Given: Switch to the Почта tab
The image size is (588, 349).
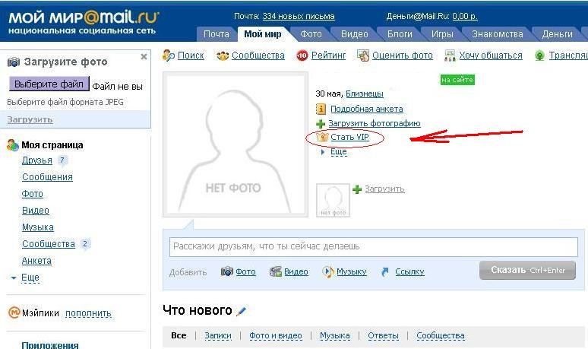Looking at the screenshot, I should (x=217, y=34).
